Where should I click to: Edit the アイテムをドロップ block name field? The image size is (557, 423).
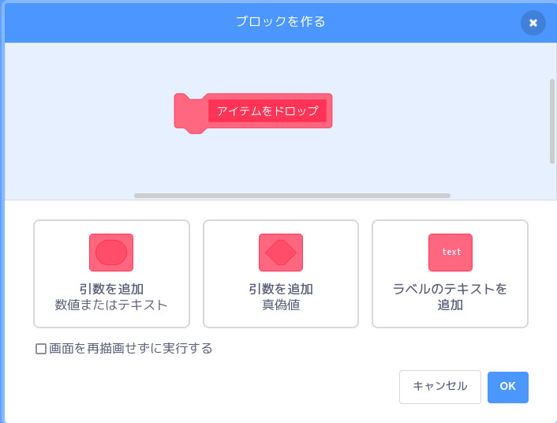[x=267, y=111]
